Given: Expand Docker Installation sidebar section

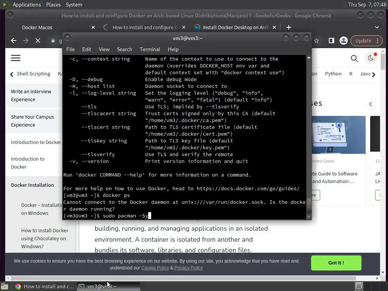Looking at the screenshot, I should [x=32, y=185].
